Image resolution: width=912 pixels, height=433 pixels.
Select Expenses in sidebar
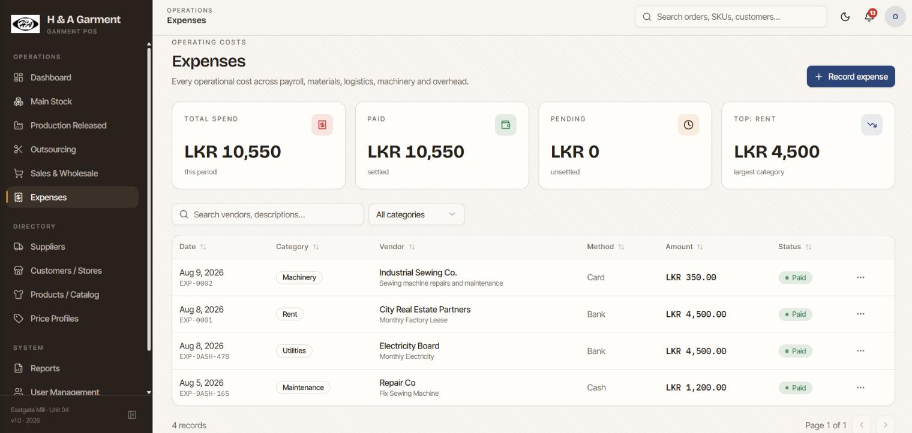pos(73,197)
